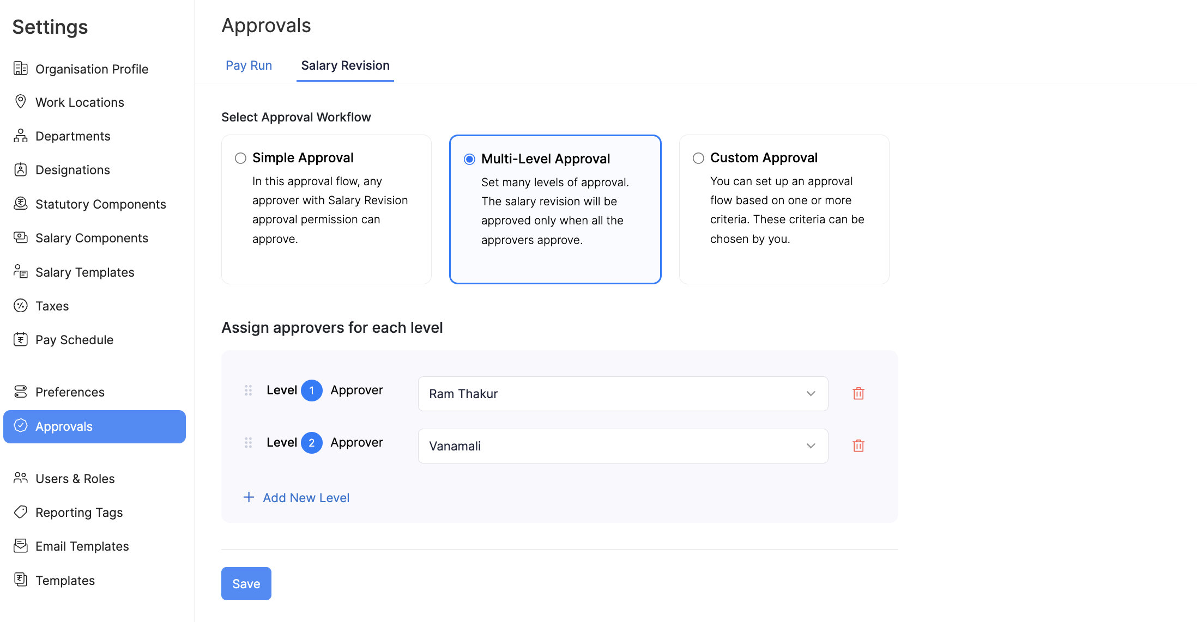Select Work Locations in the sidebar
This screenshot has height=622, width=1197.
[x=80, y=102]
